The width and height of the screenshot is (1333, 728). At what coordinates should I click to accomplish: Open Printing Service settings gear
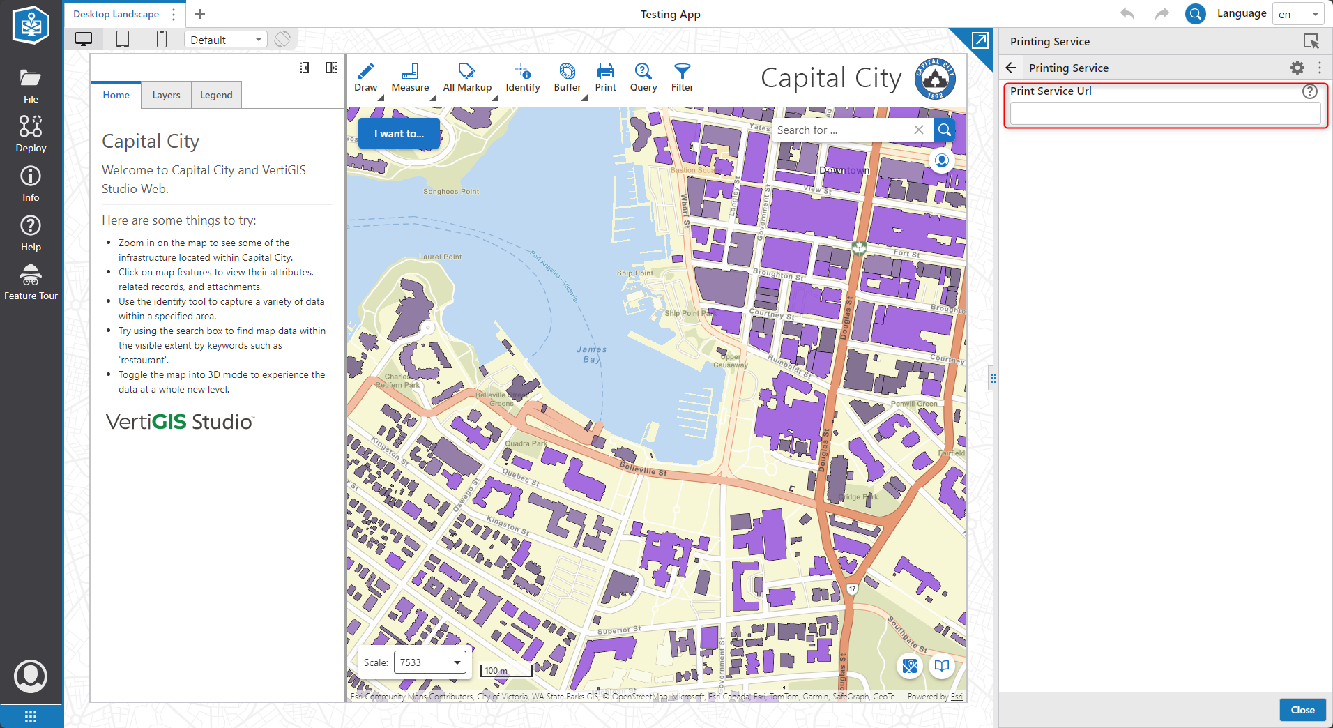1297,68
